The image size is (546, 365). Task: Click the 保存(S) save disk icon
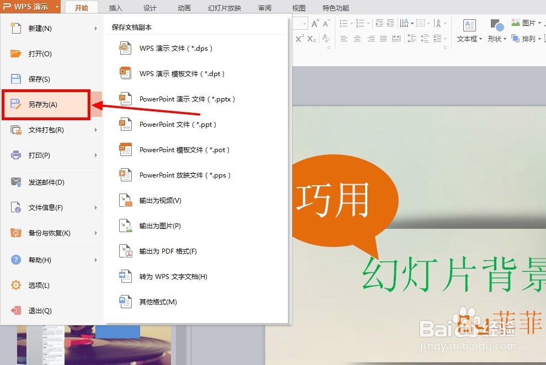[x=15, y=79]
